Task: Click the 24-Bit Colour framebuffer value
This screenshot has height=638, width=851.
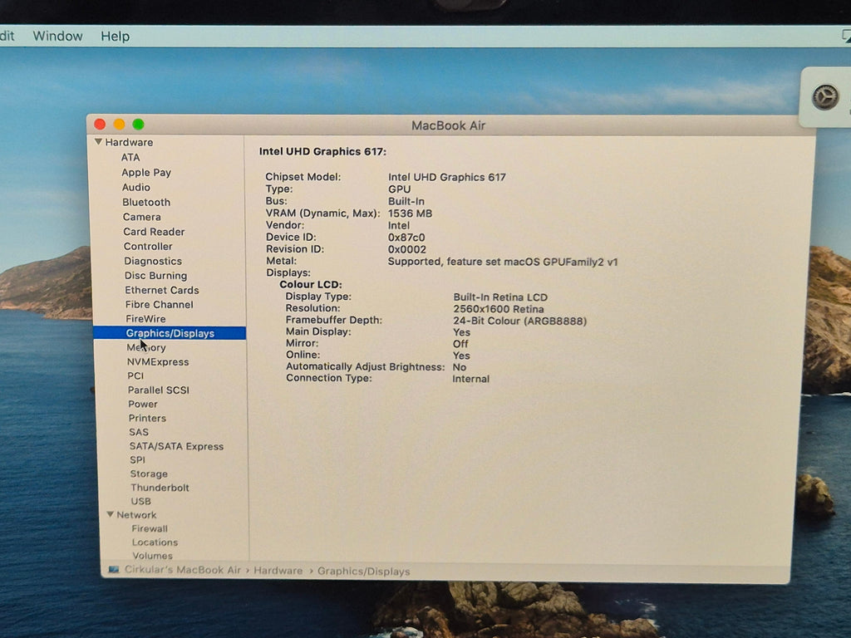Action: (x=519, y=321)
